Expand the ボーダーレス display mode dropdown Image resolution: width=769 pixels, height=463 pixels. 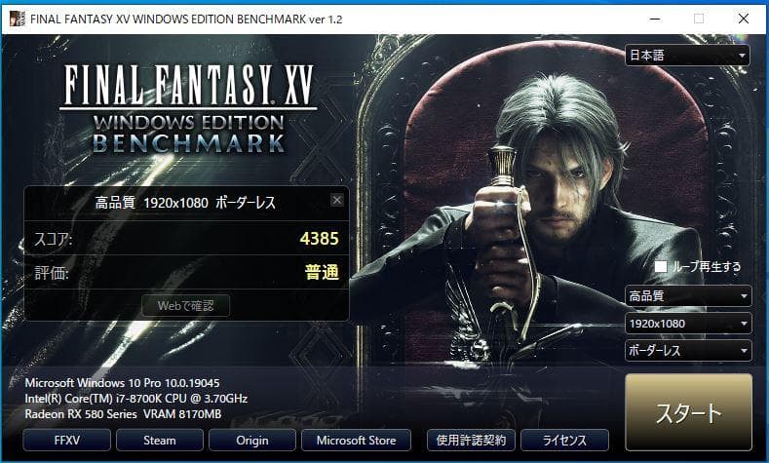coord(687,350)
